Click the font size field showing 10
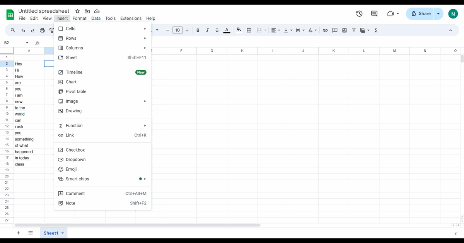The width and height of the screenshot is (464, 243). 177,30
